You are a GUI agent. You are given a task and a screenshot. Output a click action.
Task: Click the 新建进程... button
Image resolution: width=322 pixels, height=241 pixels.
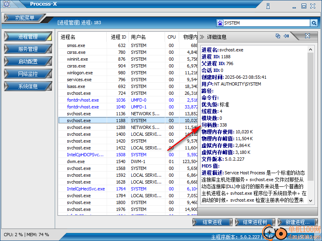(297, 222)
